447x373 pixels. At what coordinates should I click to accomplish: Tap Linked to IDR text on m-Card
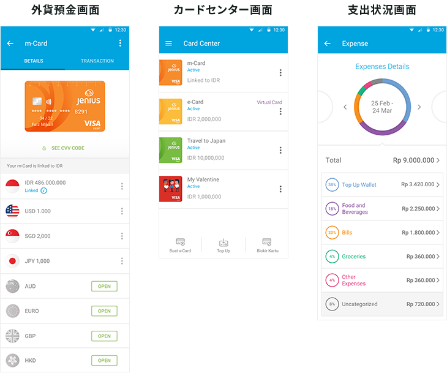203,80
